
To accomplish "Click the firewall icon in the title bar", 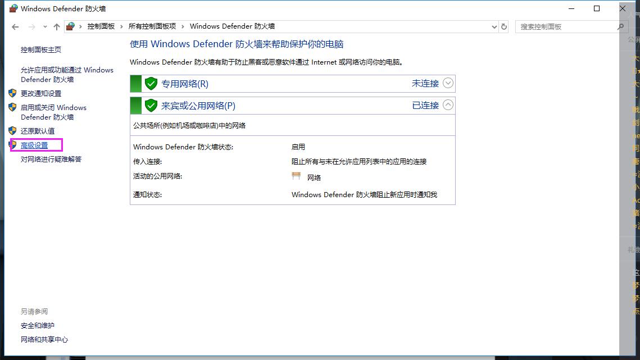I will [13, 8].
